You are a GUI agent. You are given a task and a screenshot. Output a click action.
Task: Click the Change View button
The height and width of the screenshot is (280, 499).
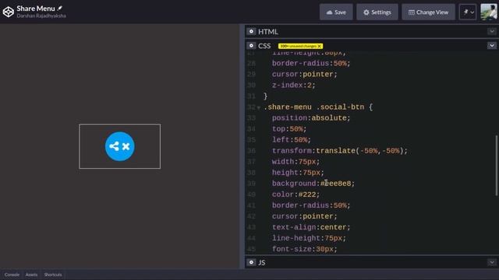pyautogui.click(x=428, y=12)
